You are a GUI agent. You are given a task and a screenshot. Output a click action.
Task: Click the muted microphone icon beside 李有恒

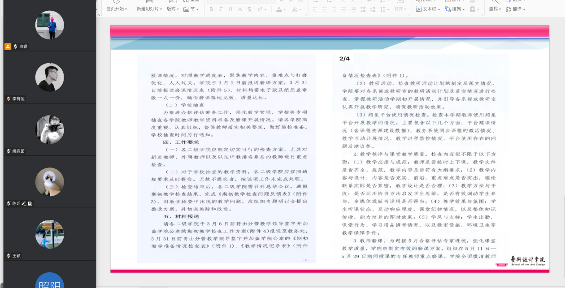point(9,99)
